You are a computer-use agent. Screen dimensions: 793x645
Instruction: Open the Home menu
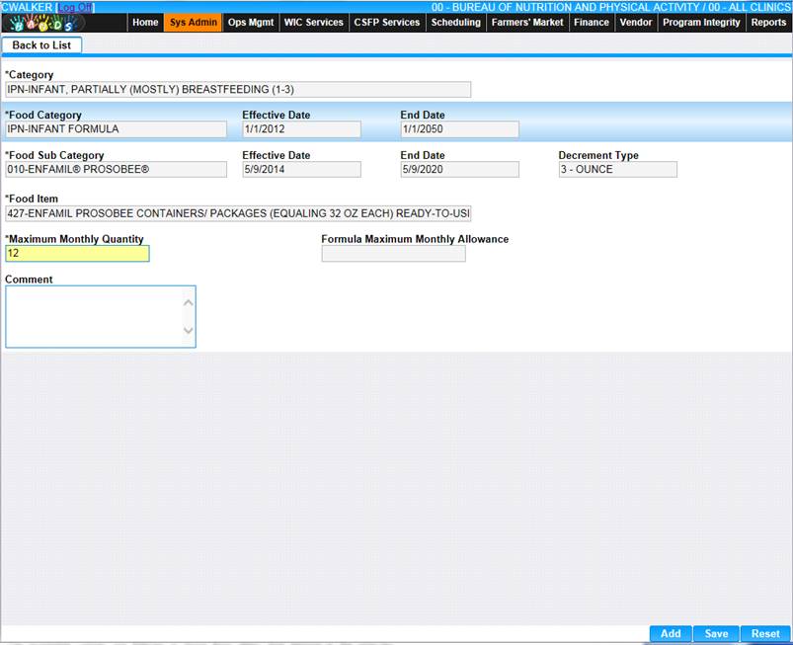[145, 23]
